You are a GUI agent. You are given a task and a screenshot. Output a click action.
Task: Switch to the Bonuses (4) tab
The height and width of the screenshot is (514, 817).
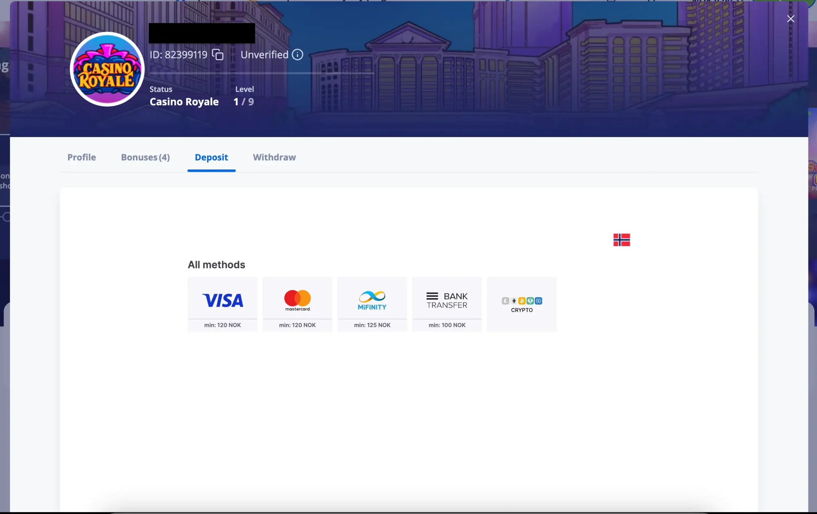145,157
